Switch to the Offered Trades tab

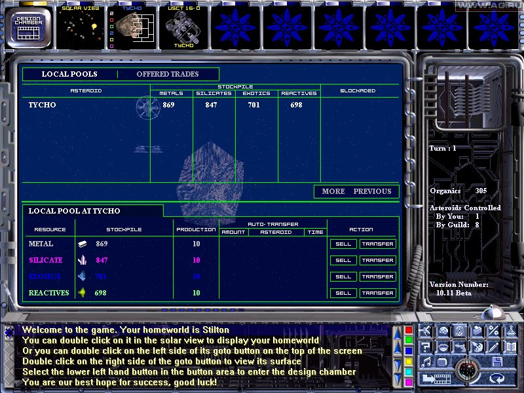(168, 74)
